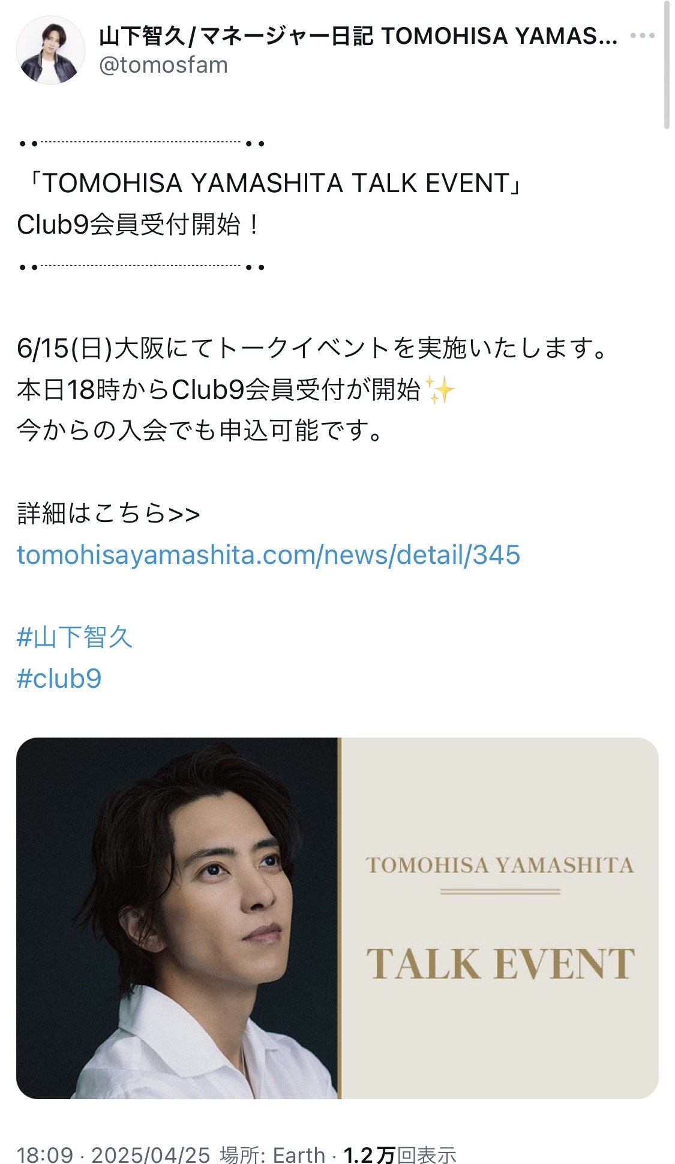The image size is (675, 1164).
Task: Tap the Club9会員受付開始！ line
Action: tap(139, 225)
